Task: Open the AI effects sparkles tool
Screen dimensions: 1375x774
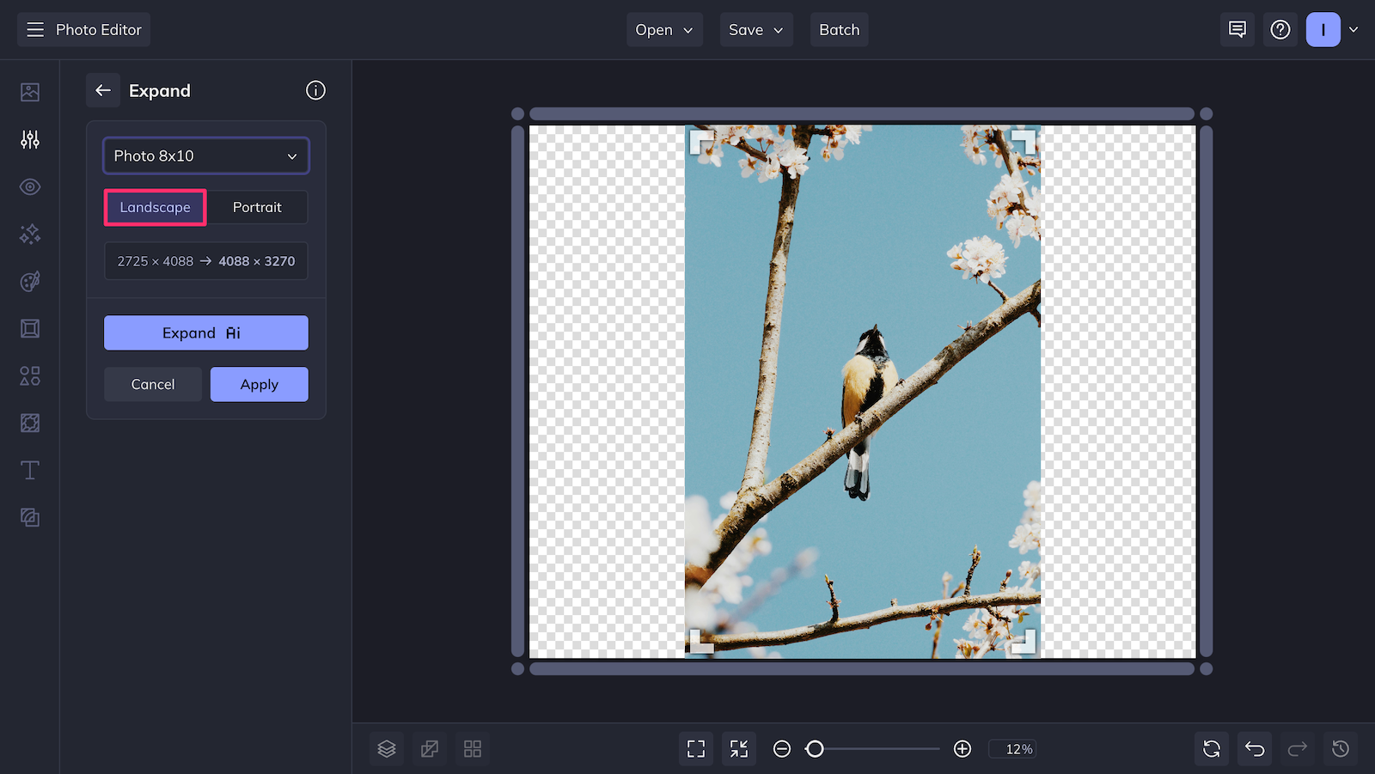Action: click(29, 234)
